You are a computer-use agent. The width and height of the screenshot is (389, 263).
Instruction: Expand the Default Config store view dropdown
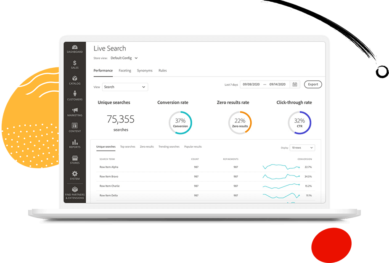tap(124, 58)
